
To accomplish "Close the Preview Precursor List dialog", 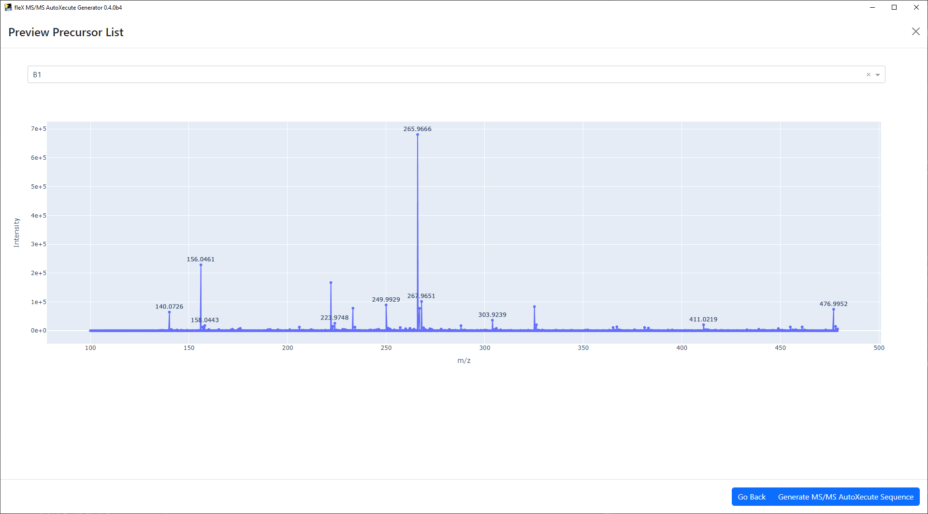I will (915, 32).
